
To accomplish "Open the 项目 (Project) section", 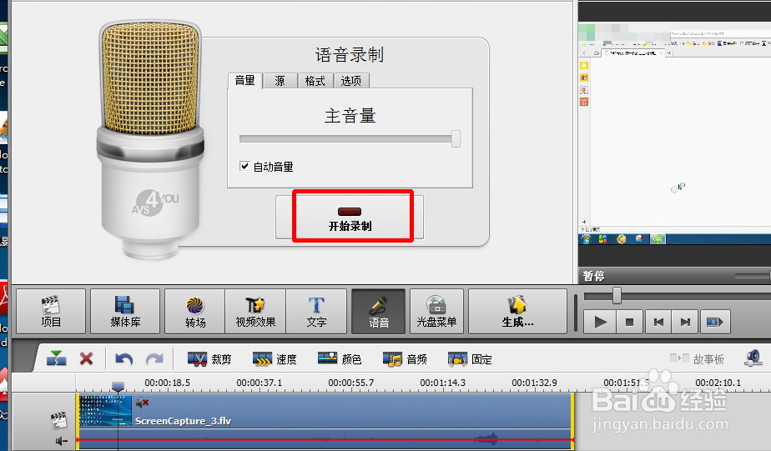I will [x=51, y=312].
